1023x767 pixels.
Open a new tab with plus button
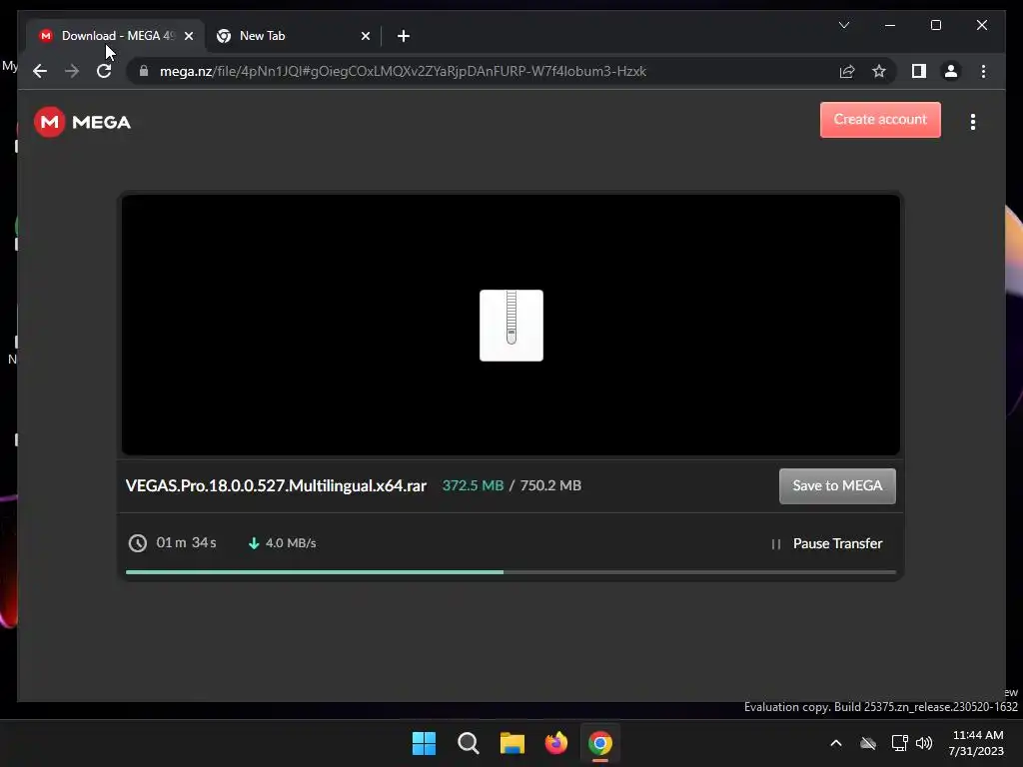404,36
